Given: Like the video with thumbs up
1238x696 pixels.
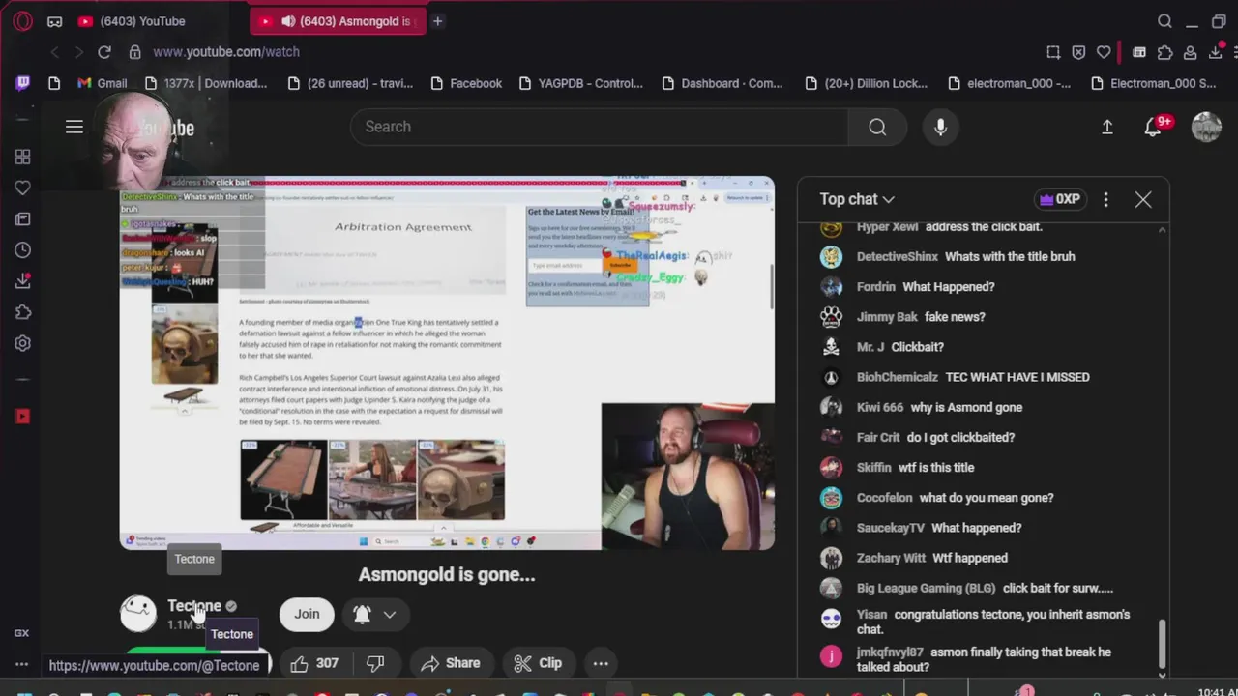Looking at the screenshot, I should tap(314, 663).
